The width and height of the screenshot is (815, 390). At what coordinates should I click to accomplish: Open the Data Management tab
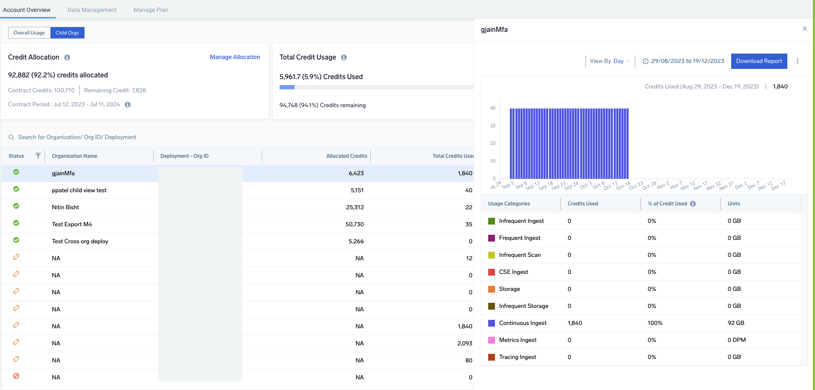click(x=92, y=10)
